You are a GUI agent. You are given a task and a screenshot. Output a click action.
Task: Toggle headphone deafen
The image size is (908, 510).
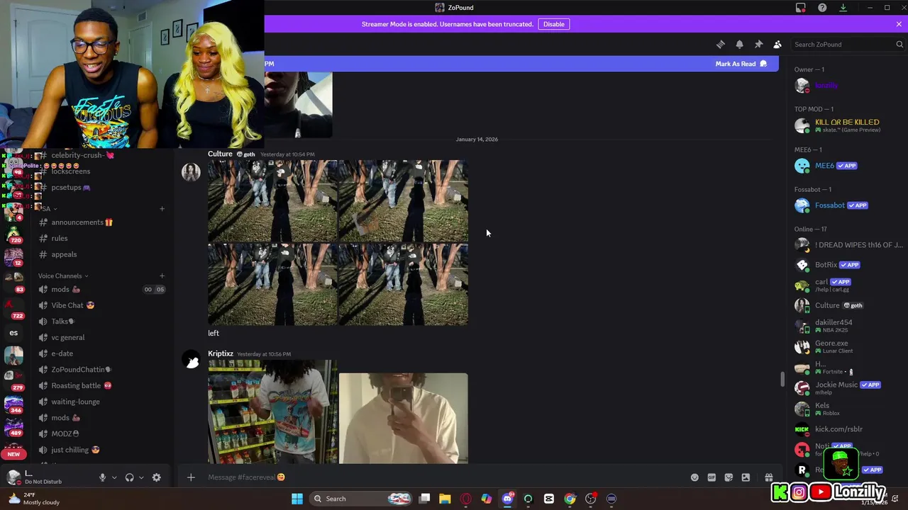point(129,477)
